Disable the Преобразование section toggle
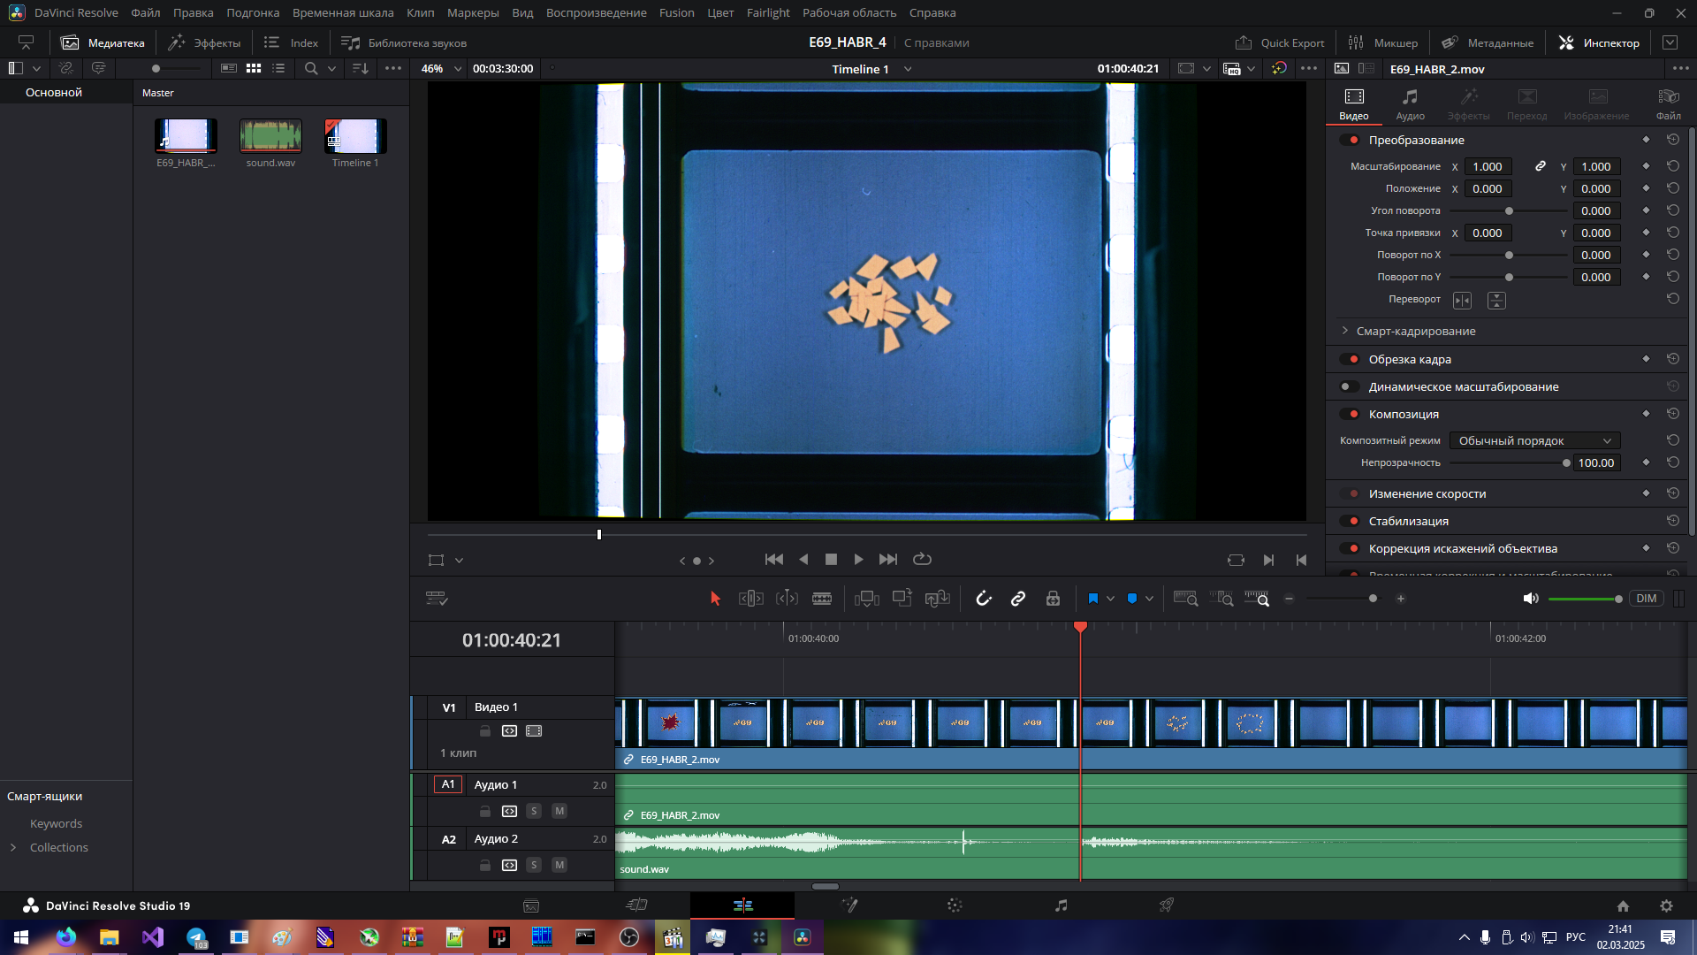This screenshot has width=1697, height=955. click(1350, 140)
